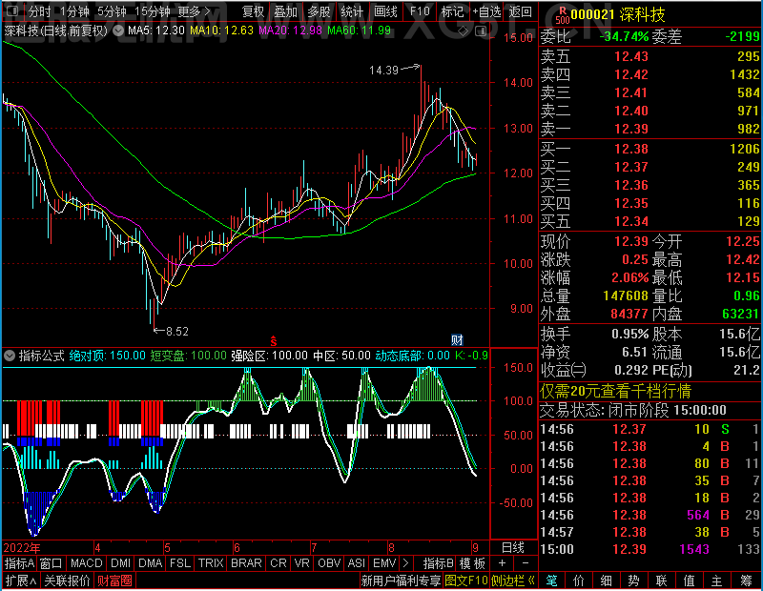Collapse sidebar via 侧边栏《
Image resolution: width=763 pixels, height=591 pixels.
(x=513, y=581)
